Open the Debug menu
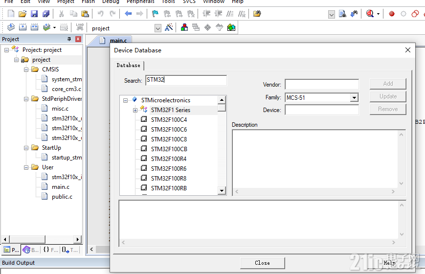This screenshot has height=274, width=425. [111, 1]
